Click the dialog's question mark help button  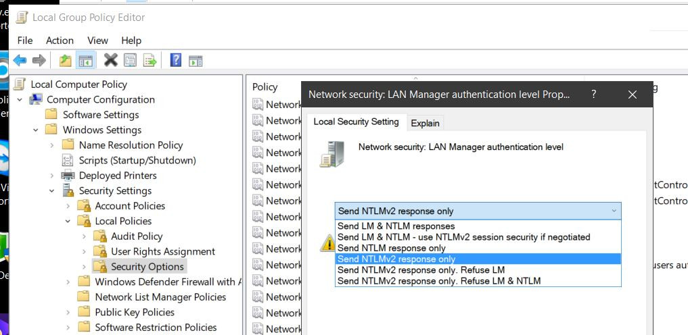tap(593, 95)
